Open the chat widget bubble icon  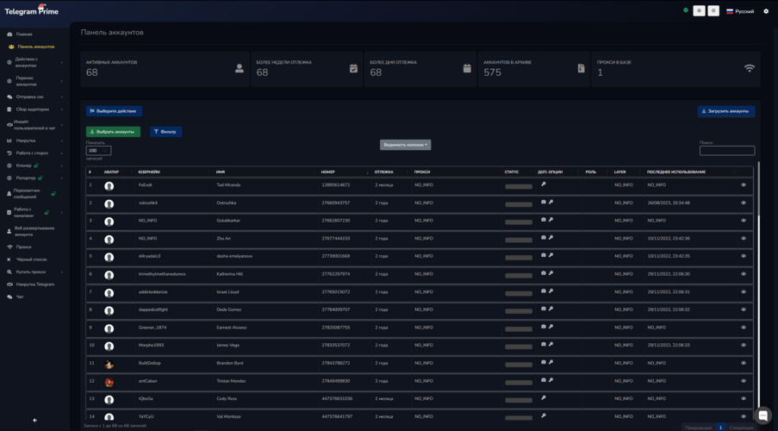click(x=762, y=415)
